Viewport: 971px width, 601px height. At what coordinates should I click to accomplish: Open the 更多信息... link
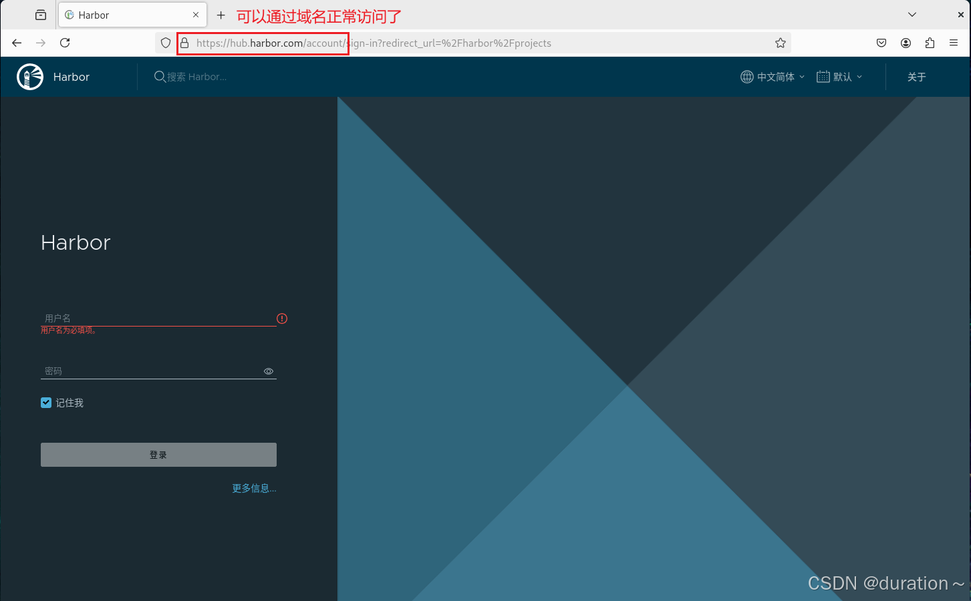254,488
